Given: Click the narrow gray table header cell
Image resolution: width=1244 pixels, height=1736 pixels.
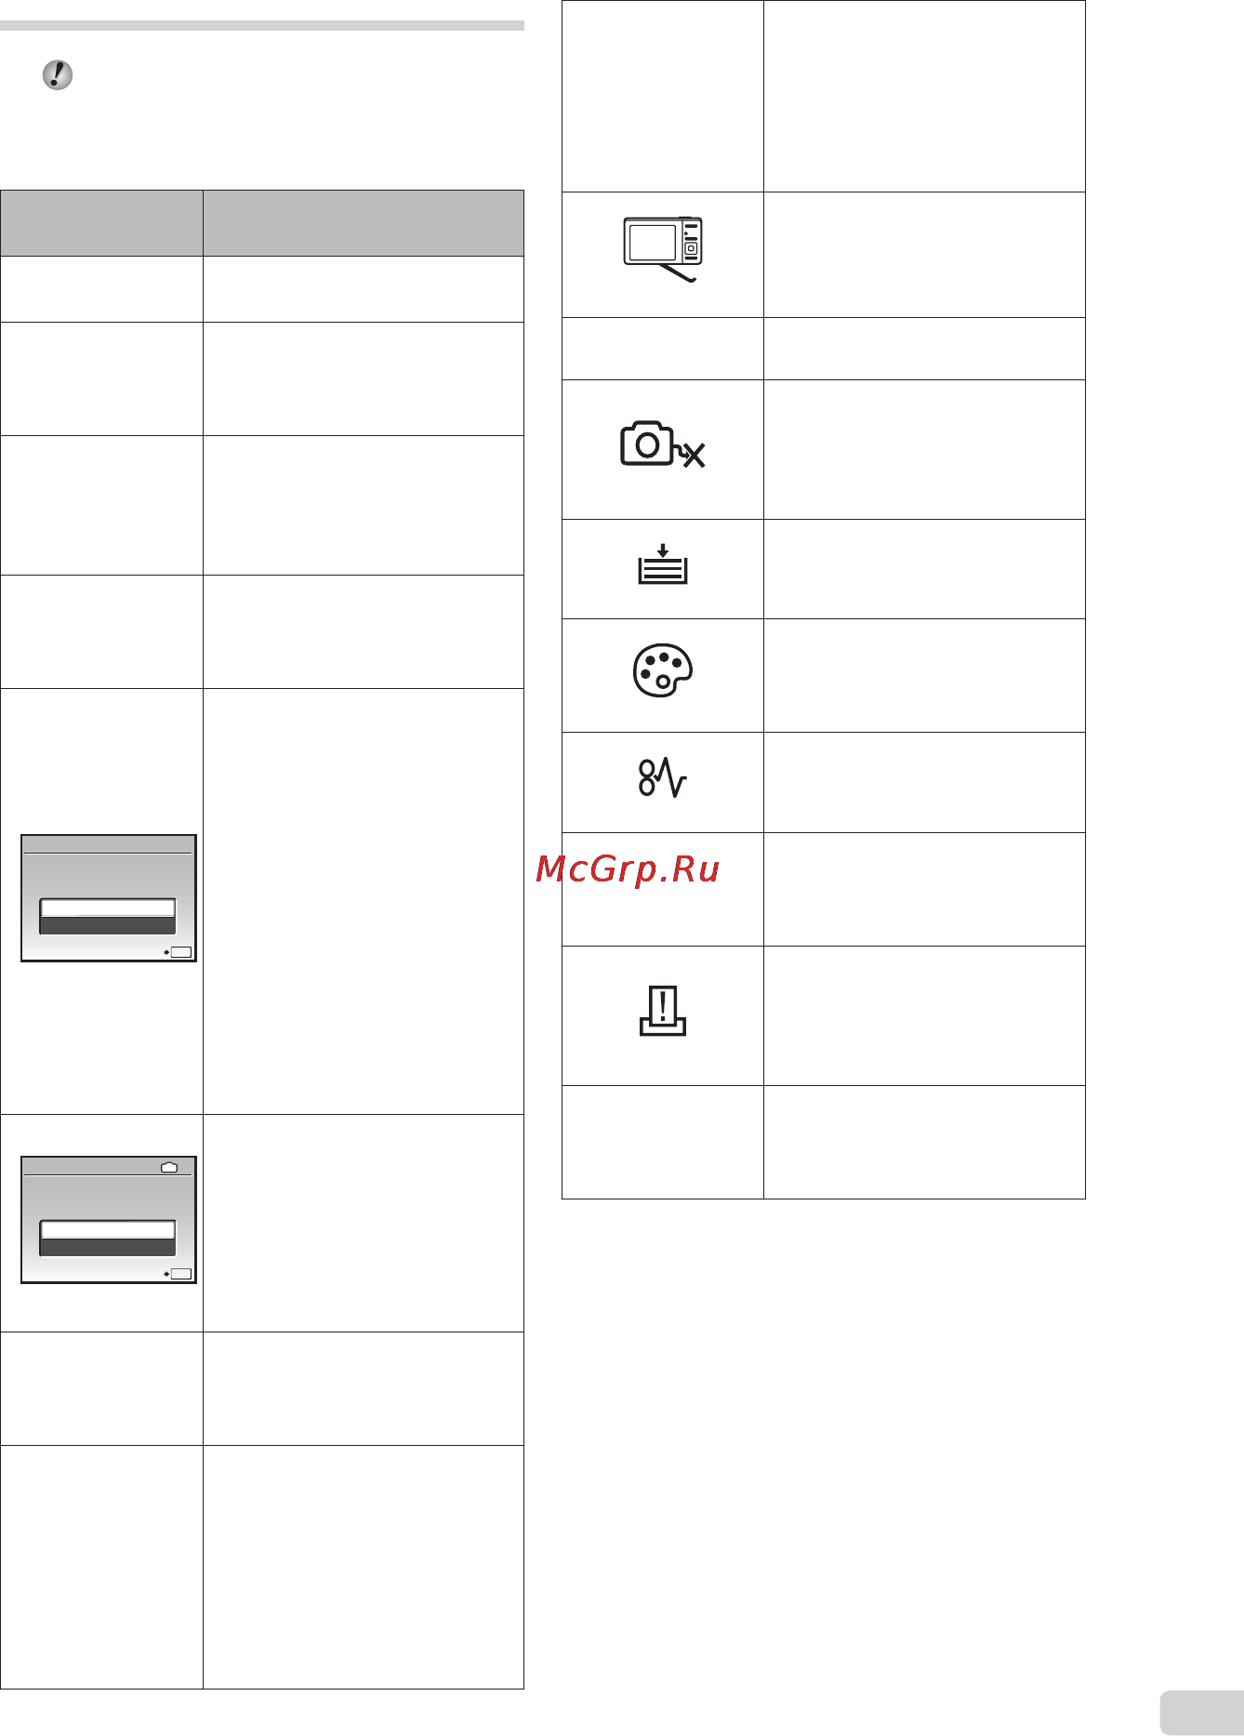Looking at the screenshot, I should tap(101, 223).
